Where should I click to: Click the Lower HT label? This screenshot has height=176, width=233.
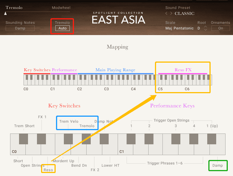[x=111, y=165]
